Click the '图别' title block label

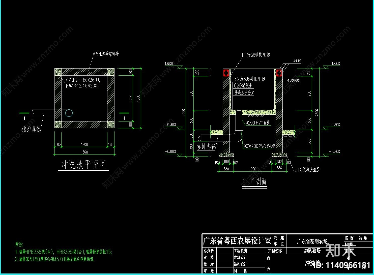(349, 238)
